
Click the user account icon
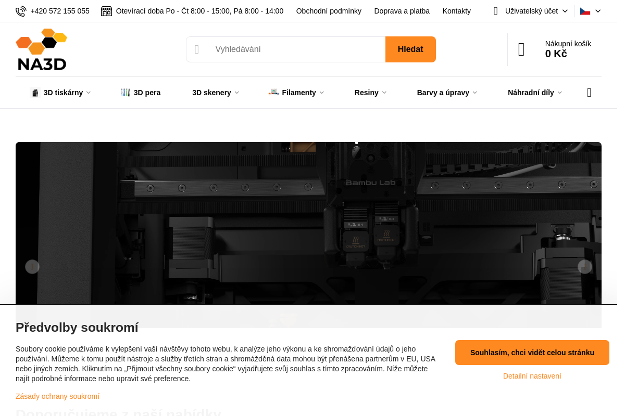tap(495, 11)
